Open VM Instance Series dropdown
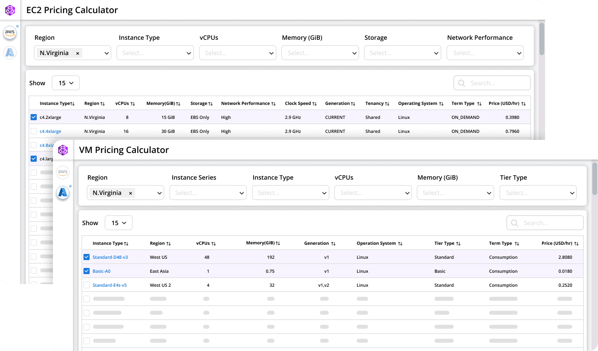Image resolution: width=598 pixels, height=351 pixels. tap(208, 193)
